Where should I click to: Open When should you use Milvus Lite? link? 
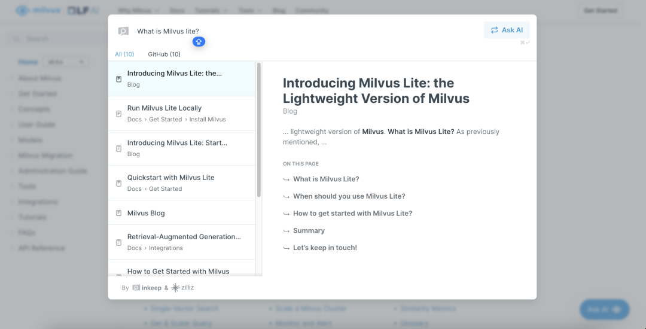coord(349,196)
